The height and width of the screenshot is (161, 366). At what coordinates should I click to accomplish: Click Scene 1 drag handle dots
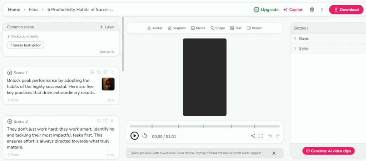[x=112, y=72]
